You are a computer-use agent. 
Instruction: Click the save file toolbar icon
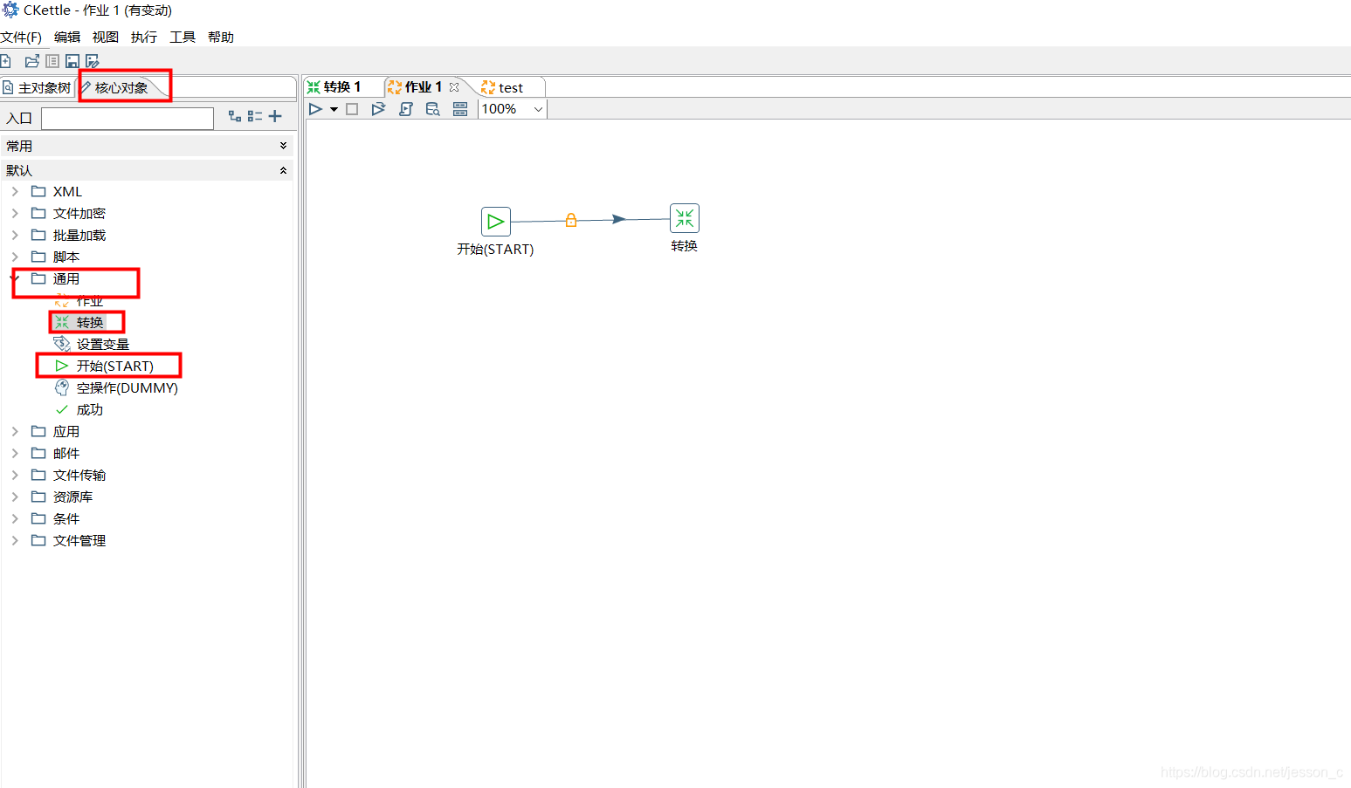pos(72,61)
